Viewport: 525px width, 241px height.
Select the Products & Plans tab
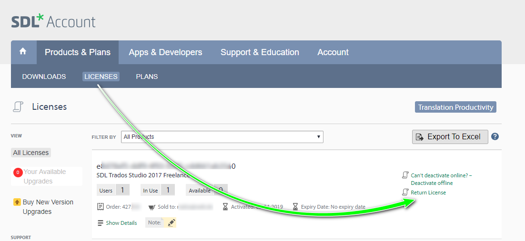coord(78,52)
